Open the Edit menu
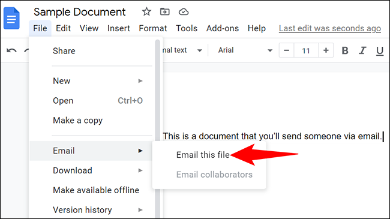 click(63, 28)
